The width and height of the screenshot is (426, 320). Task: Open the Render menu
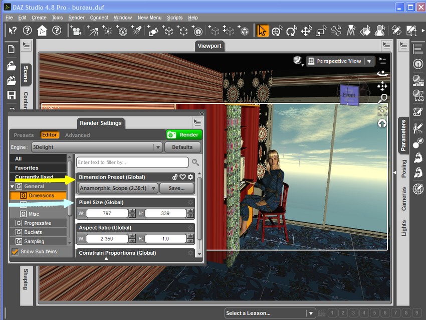pyautogui.click(x=76, y=18)
